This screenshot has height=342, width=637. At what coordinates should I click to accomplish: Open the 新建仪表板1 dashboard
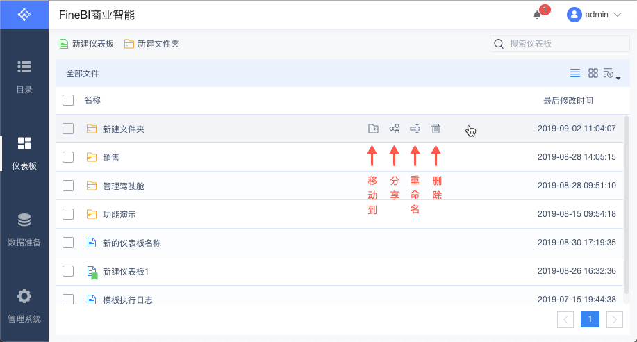126,272
